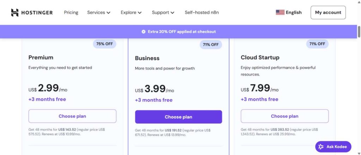Open the Ask Kodee assistant
The height and width of the screenshot is (155, 361).
333,147
